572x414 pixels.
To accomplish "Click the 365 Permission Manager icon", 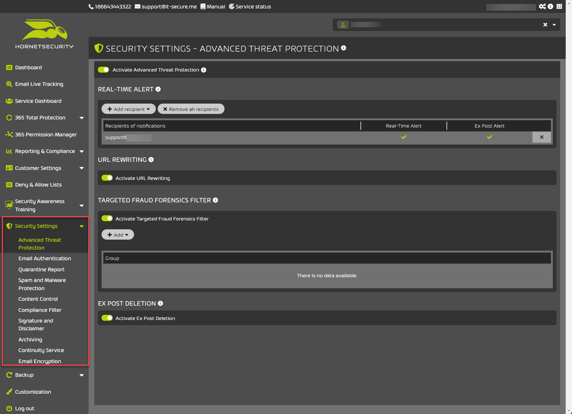I will click(9, 135).
